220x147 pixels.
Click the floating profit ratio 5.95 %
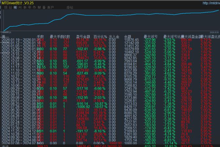coord(206,131)
